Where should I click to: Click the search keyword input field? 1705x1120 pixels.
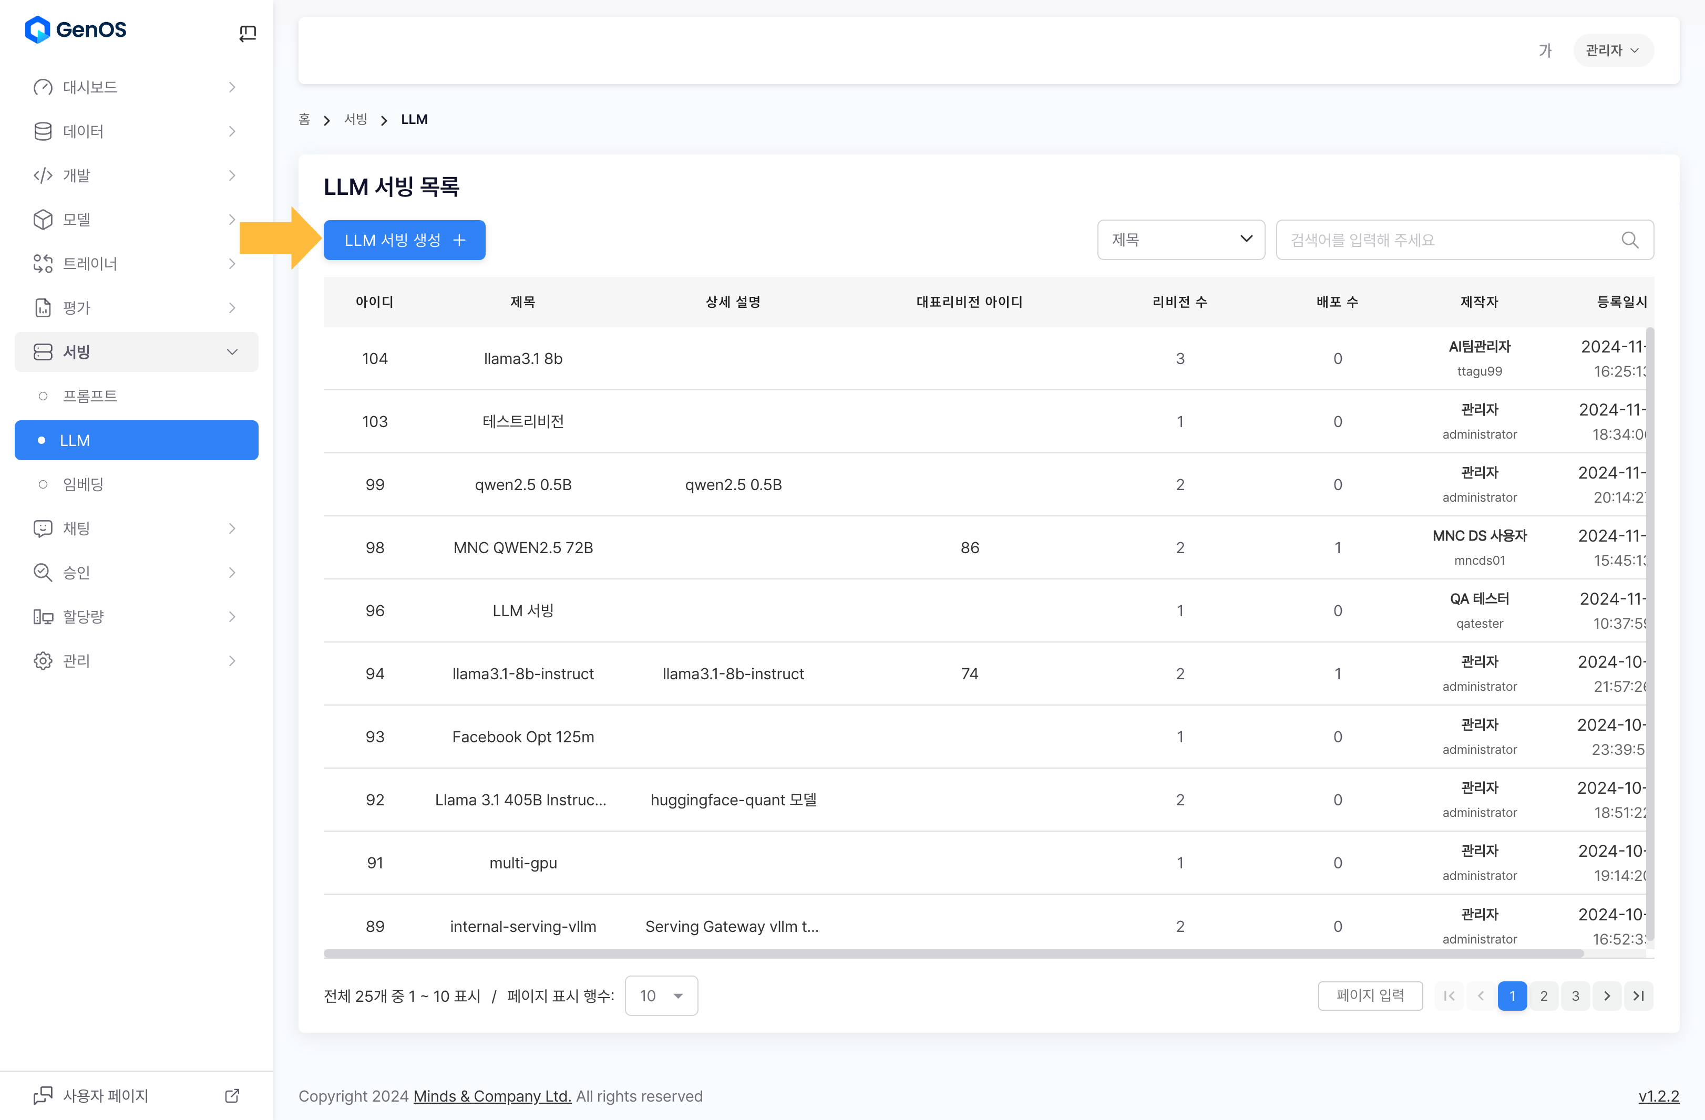(x=1447, y=240)
